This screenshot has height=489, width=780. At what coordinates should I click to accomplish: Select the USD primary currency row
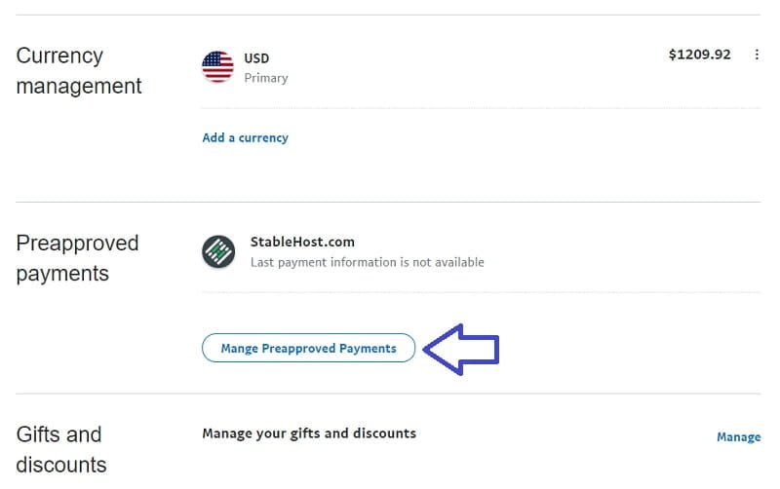pos(481,67)
